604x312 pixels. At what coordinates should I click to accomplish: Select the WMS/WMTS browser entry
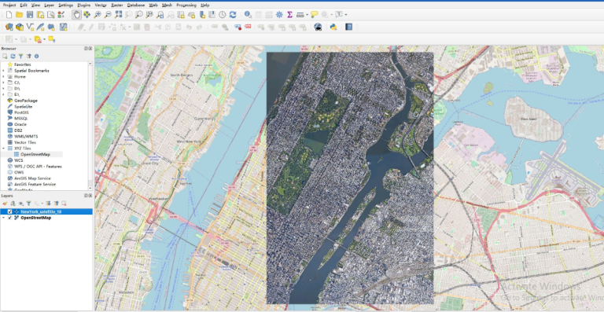click(x=26, y=136)
